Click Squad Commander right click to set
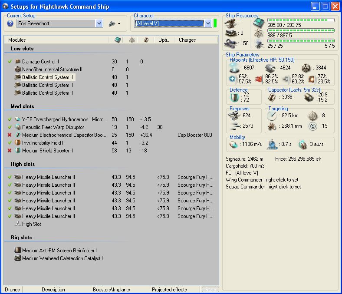Image resolution: width=342 pixels, height=294 pixels. click(263, 187)
